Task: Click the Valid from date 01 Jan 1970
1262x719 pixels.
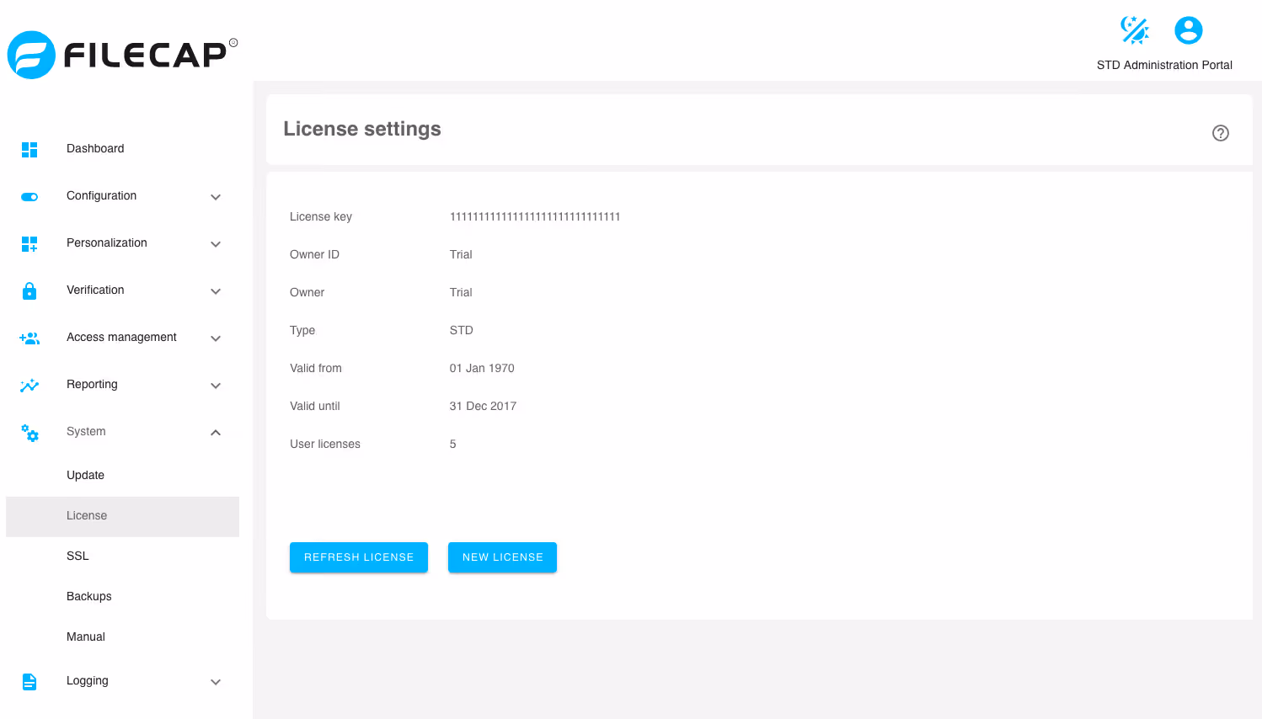Action: point(482,368)
